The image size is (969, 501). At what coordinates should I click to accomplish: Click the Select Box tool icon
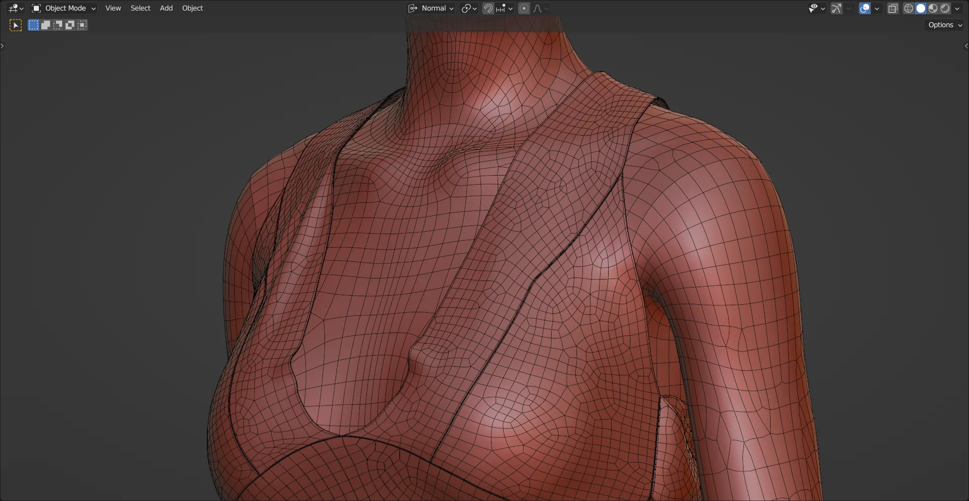click(x=16, y=25)
